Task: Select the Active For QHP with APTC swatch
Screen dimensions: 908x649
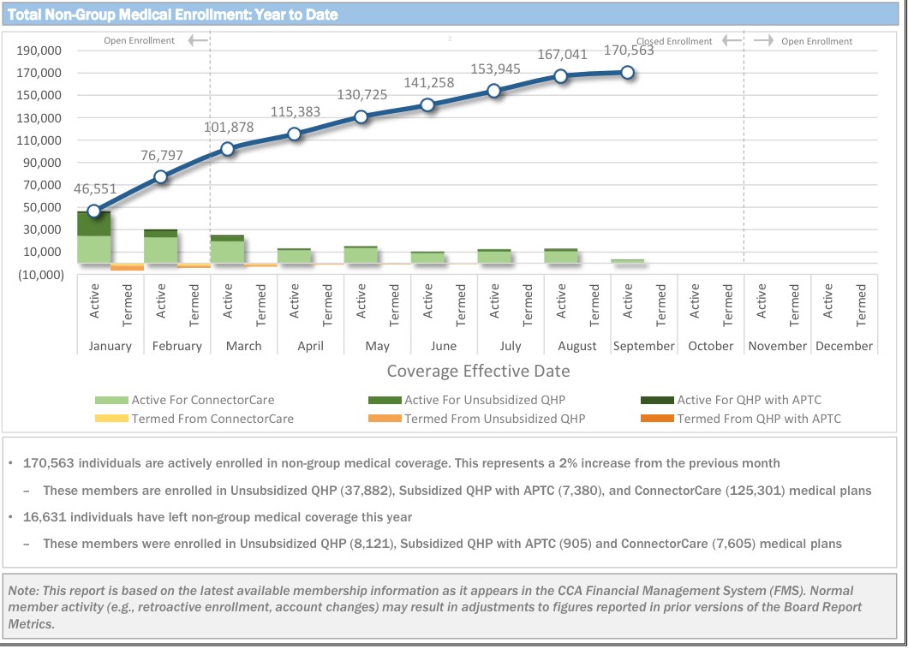Action: coord(657,400)
